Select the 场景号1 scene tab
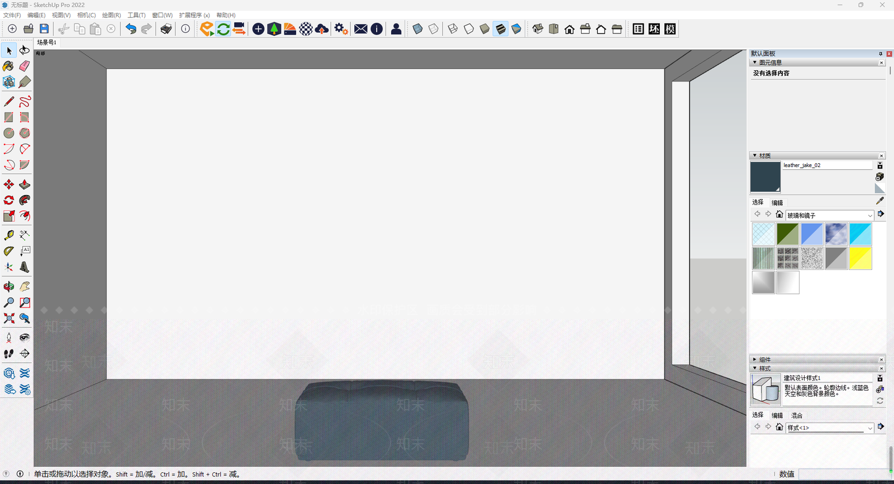Viewport: 894px width, 484px height. 47,42
